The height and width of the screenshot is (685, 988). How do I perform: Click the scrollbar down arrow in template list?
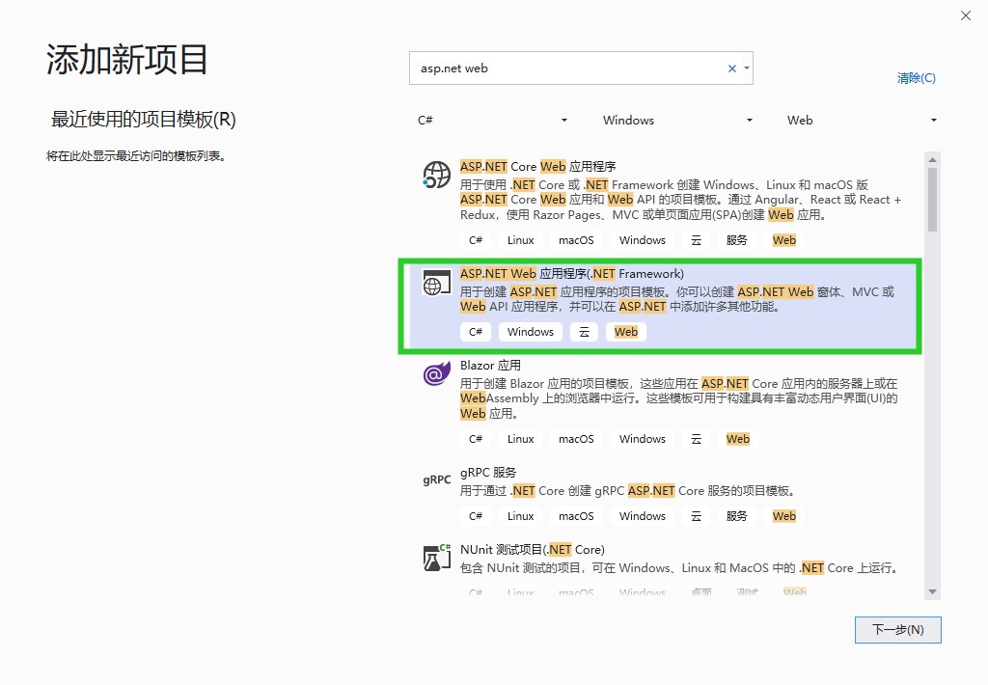(x=932, y=591)
